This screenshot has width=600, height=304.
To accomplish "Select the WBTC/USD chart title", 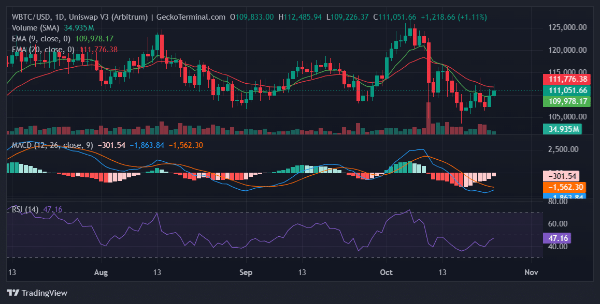I will tap(118, 17).
